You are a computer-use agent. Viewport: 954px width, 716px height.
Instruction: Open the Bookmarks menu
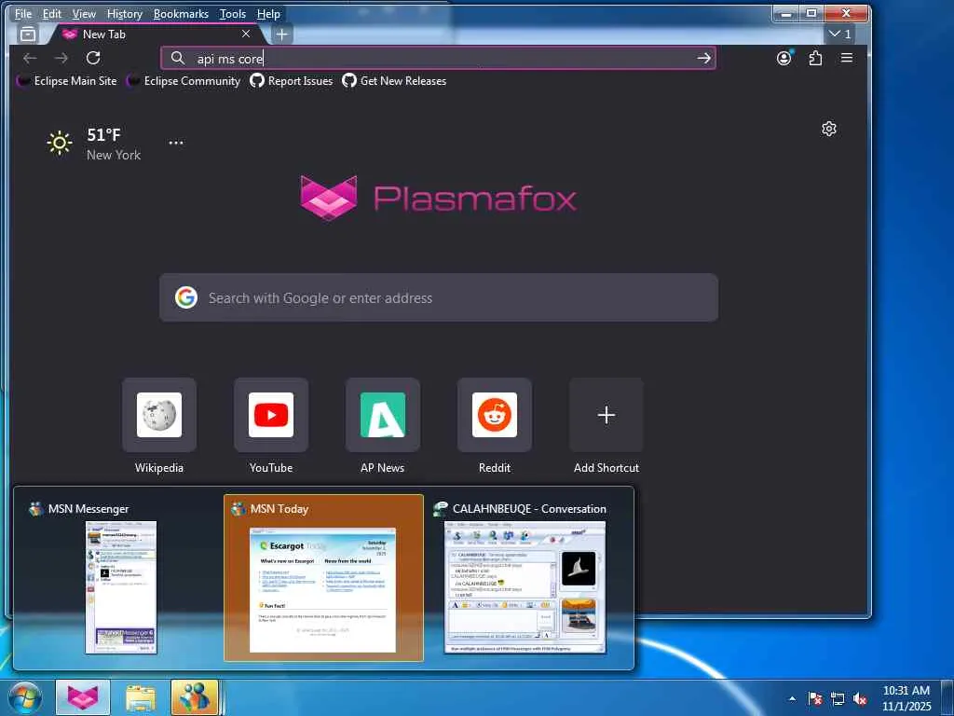click(x=181, y=13)
